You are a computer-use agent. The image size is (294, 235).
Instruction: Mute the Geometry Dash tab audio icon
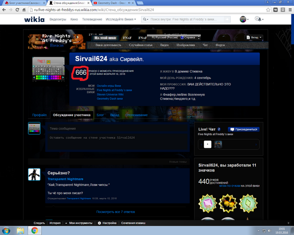[129, 3]
